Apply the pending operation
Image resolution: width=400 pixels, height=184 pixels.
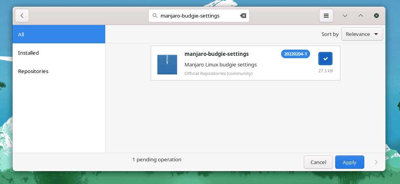click(x=349, y=162)
